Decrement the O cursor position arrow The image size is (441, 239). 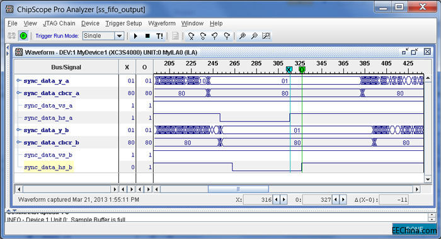click(336, 199)
